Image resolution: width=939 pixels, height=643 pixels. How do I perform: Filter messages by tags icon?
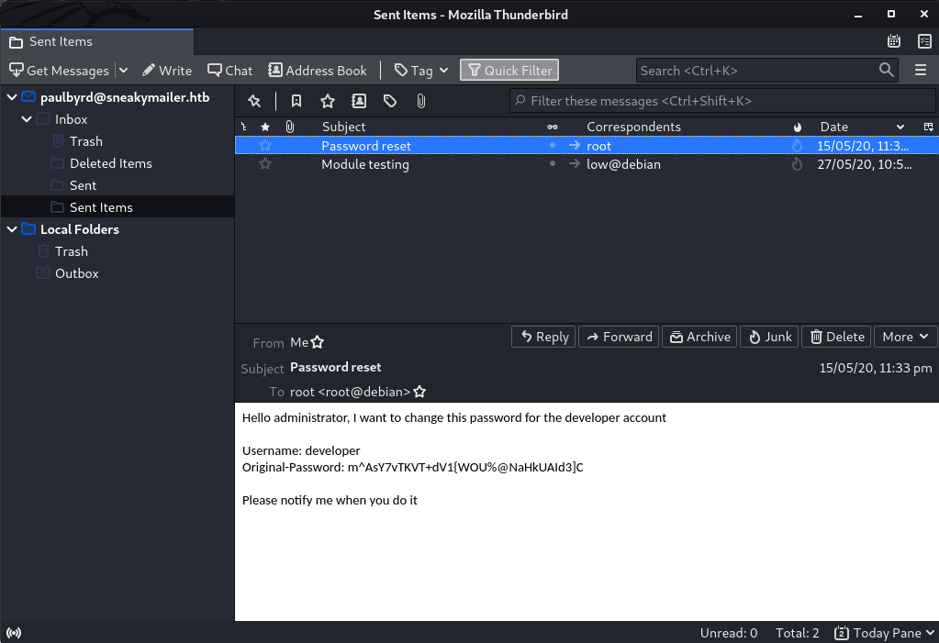click(389, 101)
